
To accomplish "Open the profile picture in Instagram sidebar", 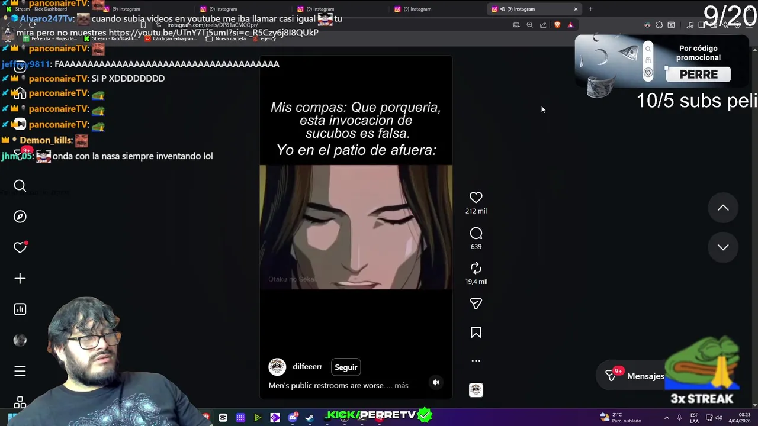I will click(x=20, y=340).
